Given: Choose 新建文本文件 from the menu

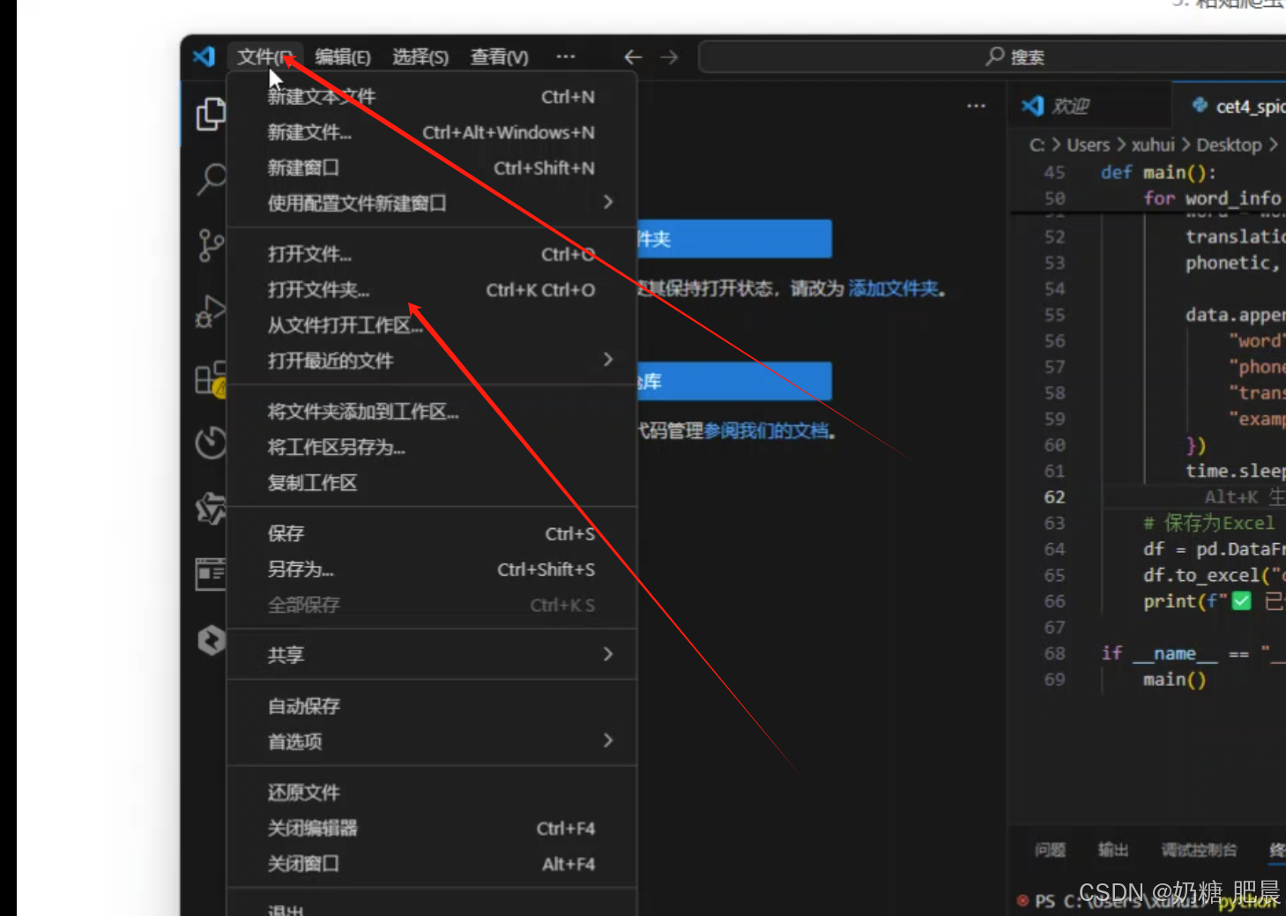Looking at the screenshot, I should pyautogui.click(x=432, y=97).
